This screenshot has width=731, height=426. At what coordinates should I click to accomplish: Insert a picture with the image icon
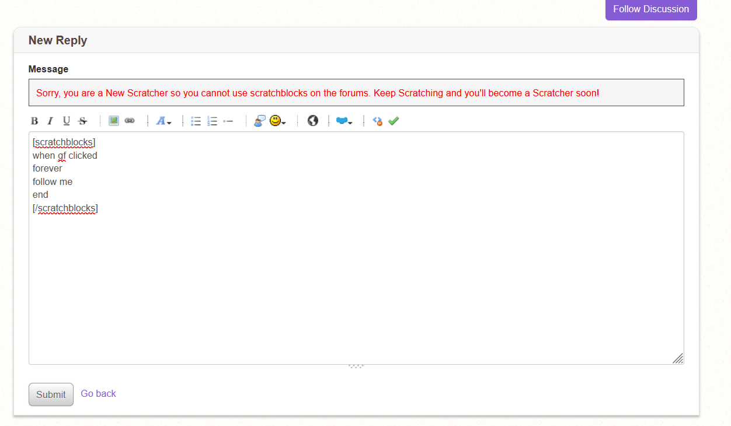pyautogui.click(x=114, y=121)
